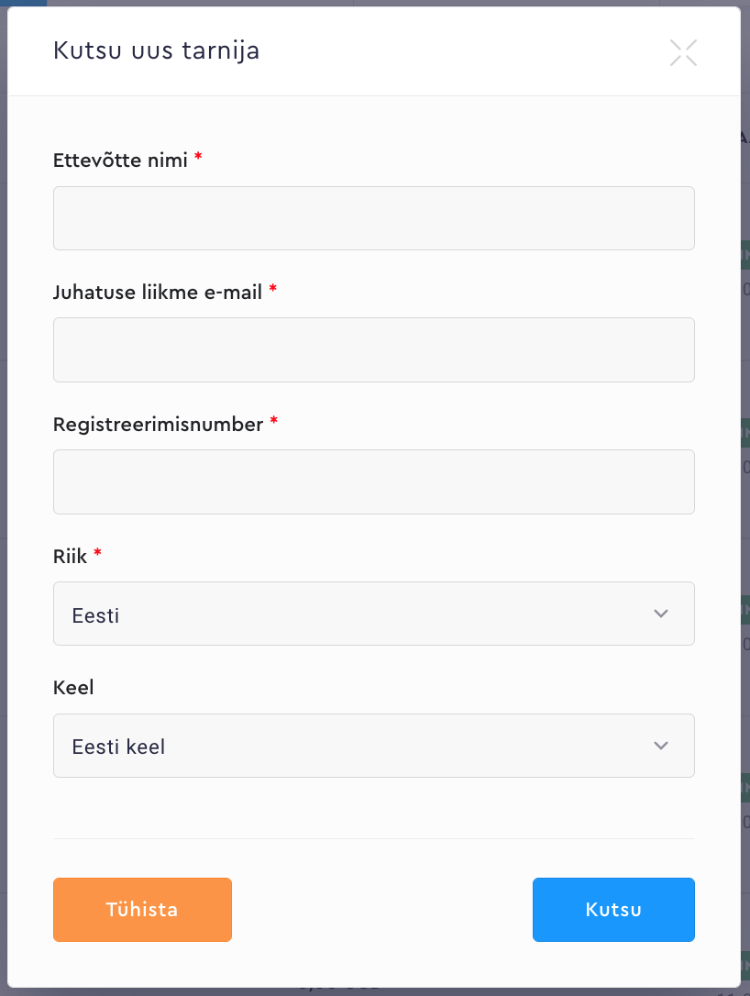Click the red asterisk beside Ettevõtte nimi

point(198,159)
